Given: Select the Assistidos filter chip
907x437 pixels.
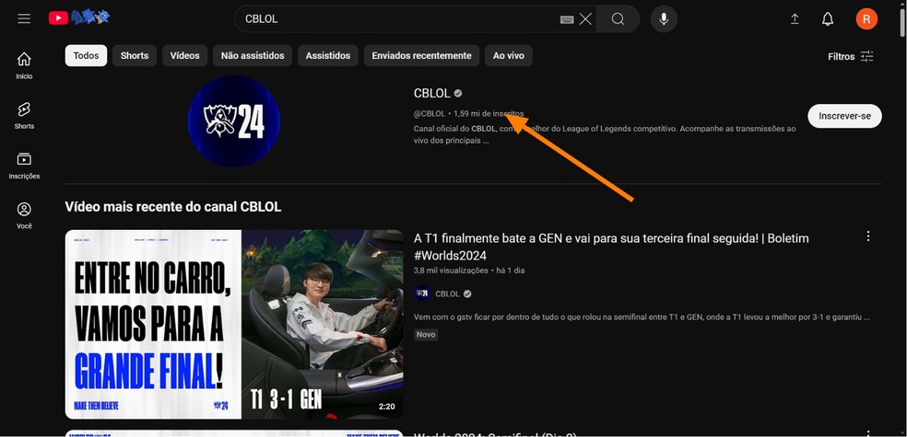Looking at the screenshot, I should click(x=328, y=55).
